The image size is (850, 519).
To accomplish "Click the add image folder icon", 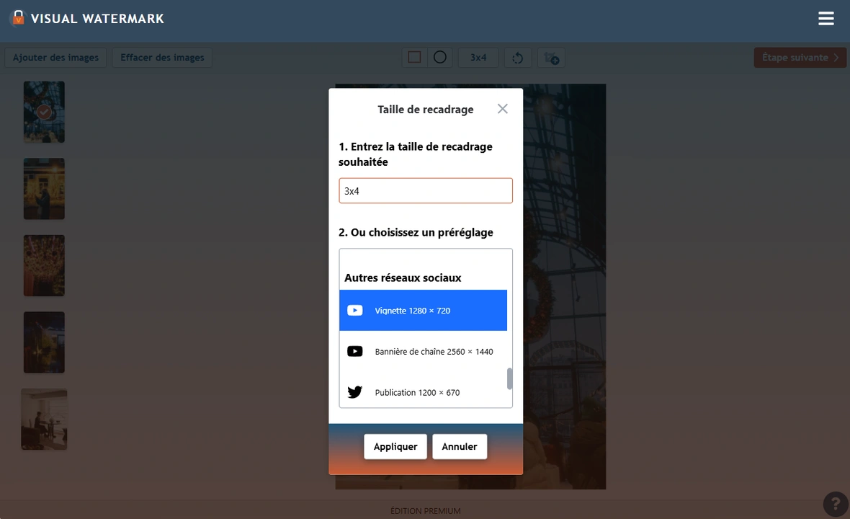I will click(x=552, y=58).
